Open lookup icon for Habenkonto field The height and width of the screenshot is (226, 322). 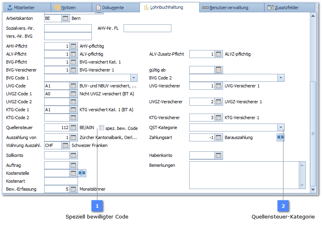click(219, 155)
